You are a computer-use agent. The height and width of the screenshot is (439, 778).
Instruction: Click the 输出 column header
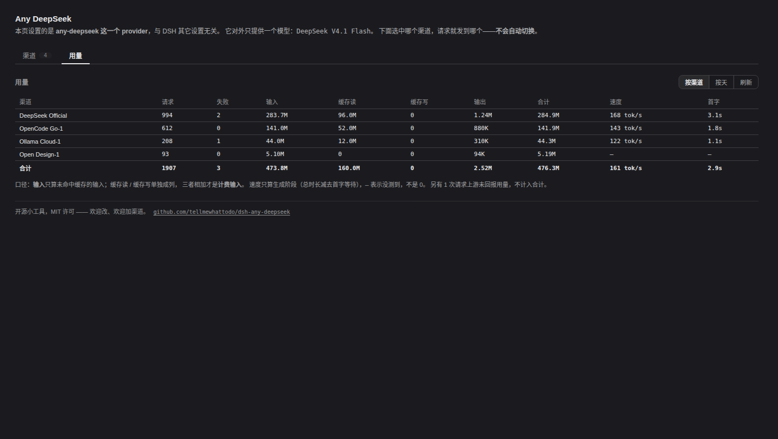pyautogui.click(x=480, y=102)
